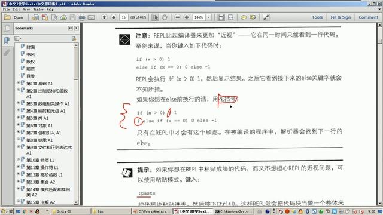Zoom out with the minus button
Image resolution: width=383 pixels, height=215 pixels.
178,17
